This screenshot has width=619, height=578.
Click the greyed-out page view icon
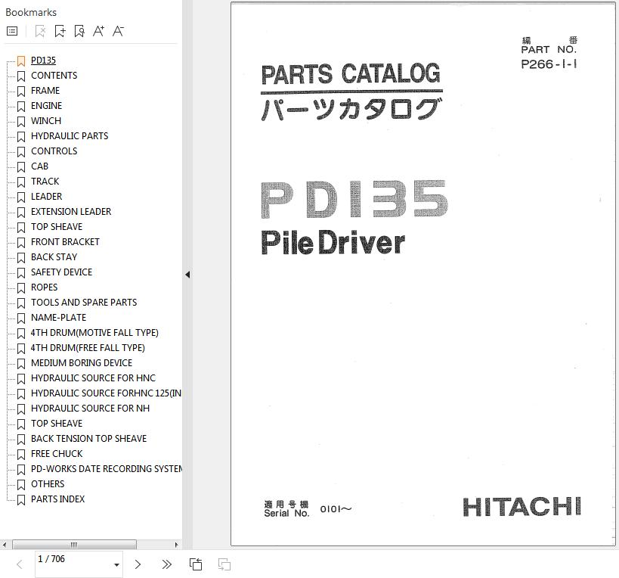point(224,564)
